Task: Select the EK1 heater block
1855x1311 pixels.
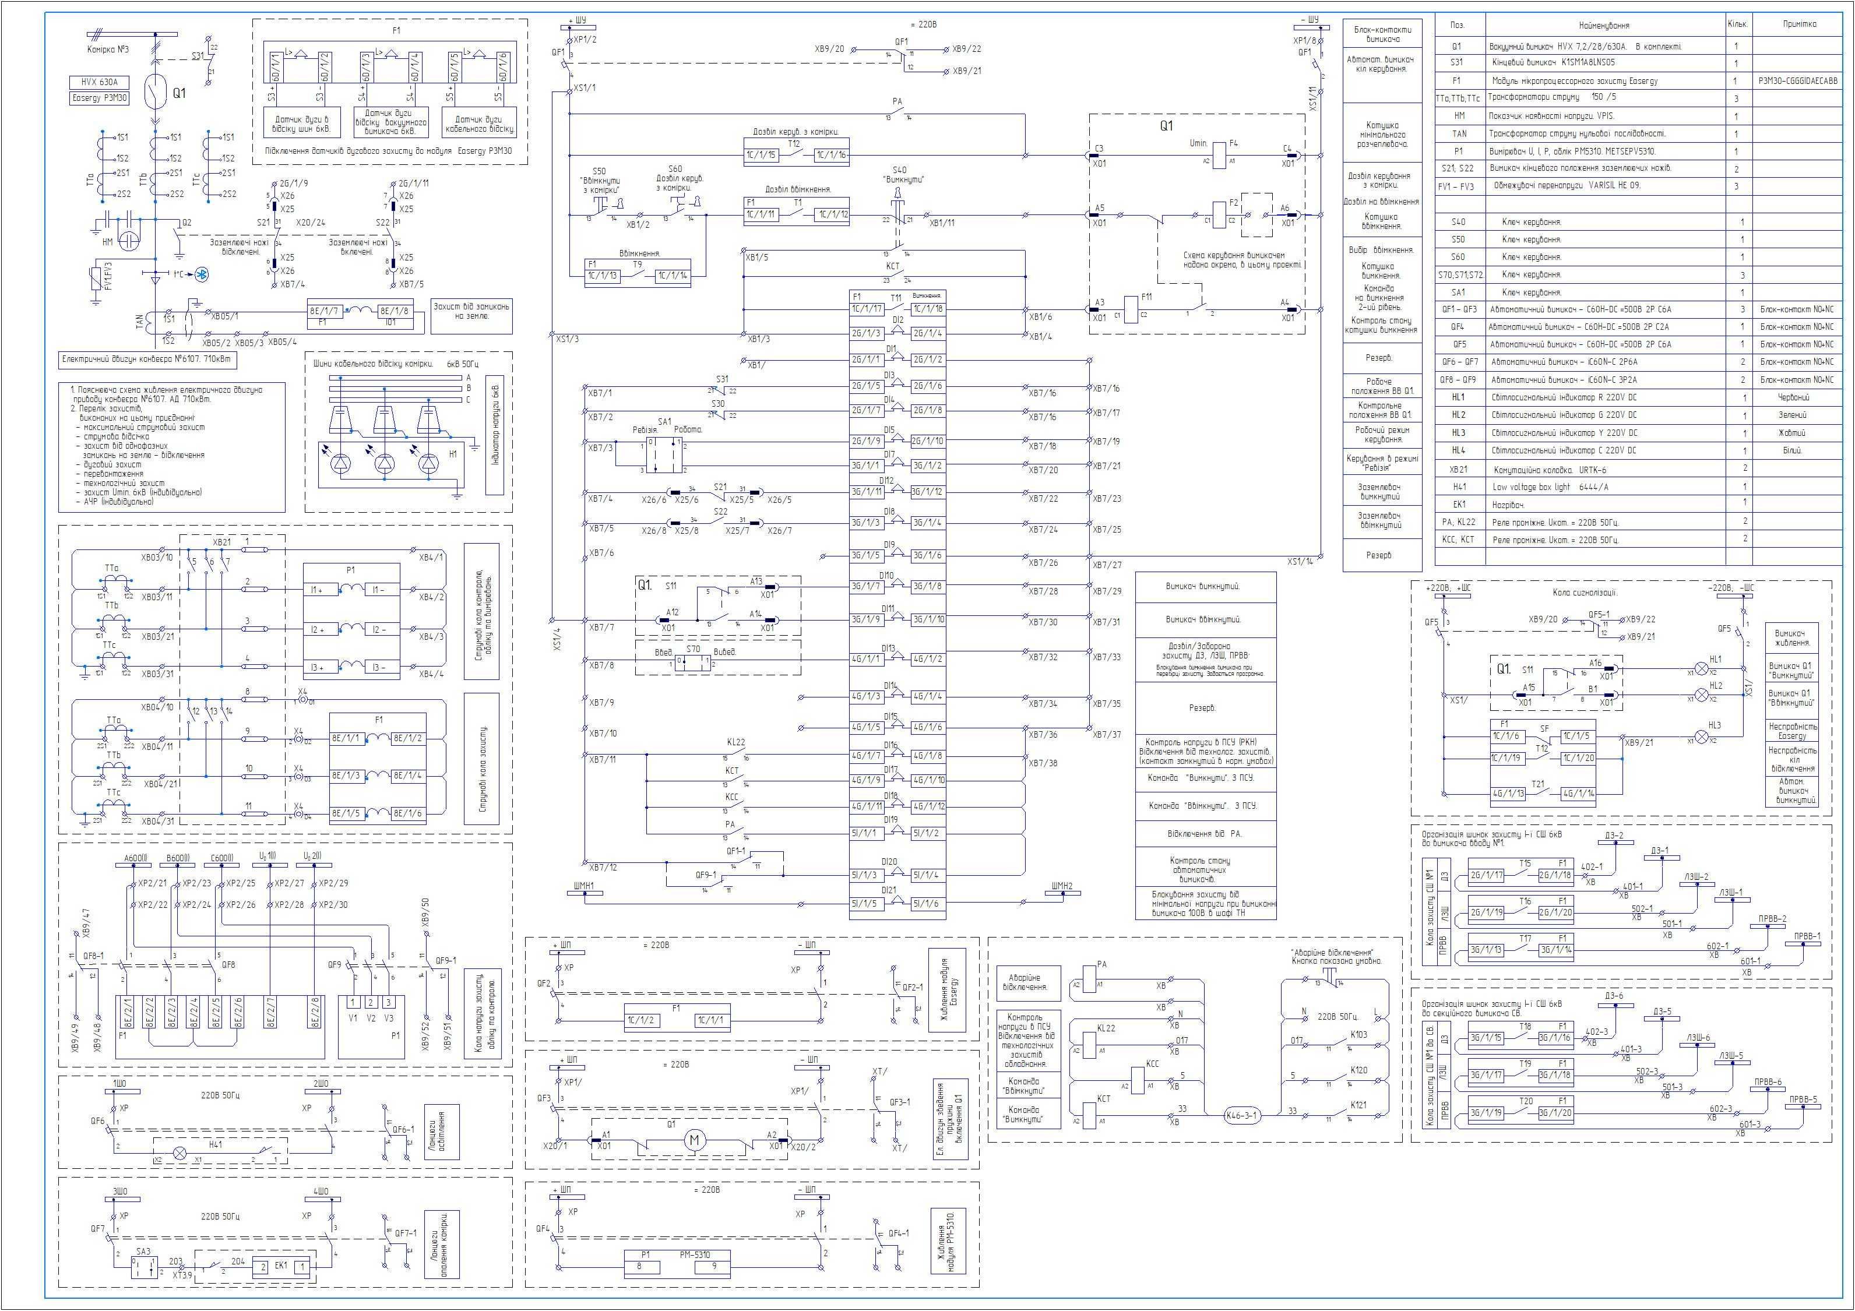Action: (x=281, y=1267)
